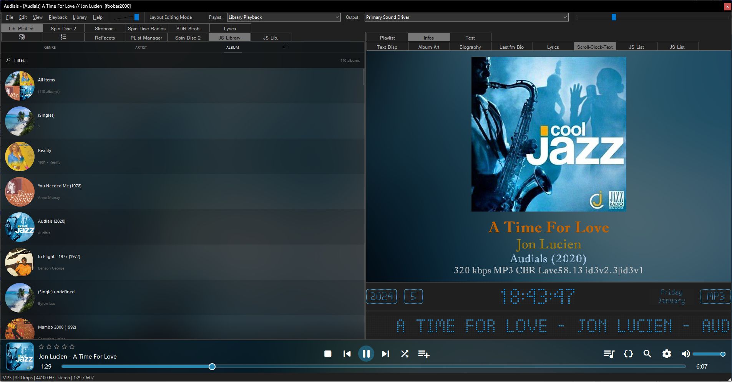Select the (Singles) album entry
This screenshot has height=382, width=732.
182,121
